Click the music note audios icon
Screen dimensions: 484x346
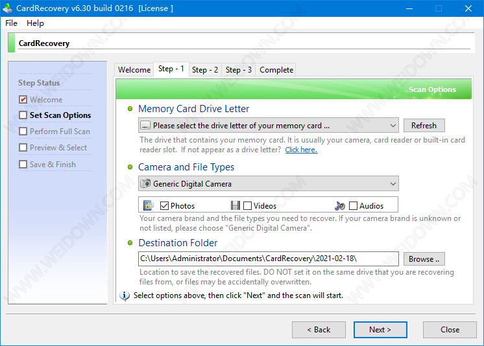pos(340,205)
